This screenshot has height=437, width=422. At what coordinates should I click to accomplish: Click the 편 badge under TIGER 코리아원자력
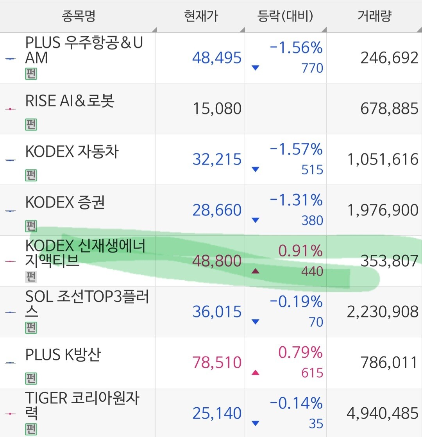pos(31,429)
